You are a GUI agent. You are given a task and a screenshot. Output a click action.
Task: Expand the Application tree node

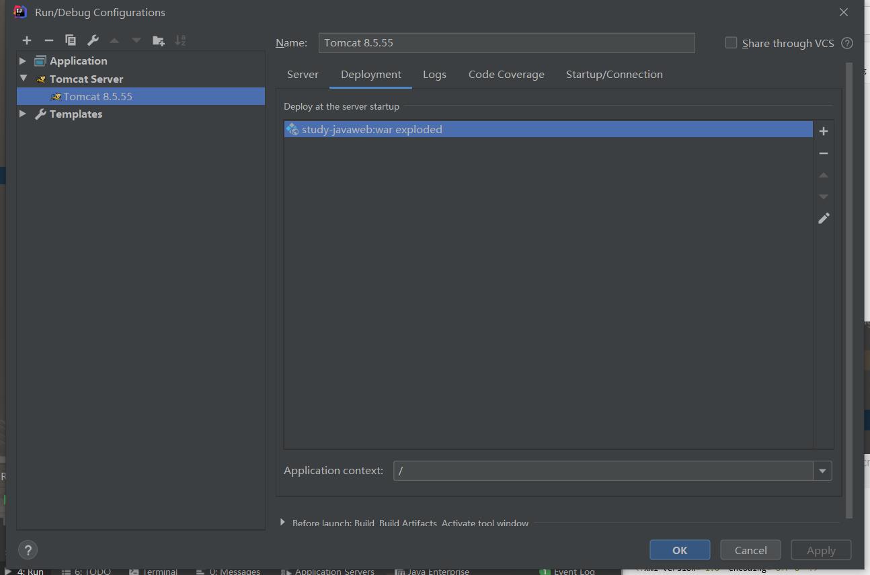pyautogui.click(x=23, y=61)
